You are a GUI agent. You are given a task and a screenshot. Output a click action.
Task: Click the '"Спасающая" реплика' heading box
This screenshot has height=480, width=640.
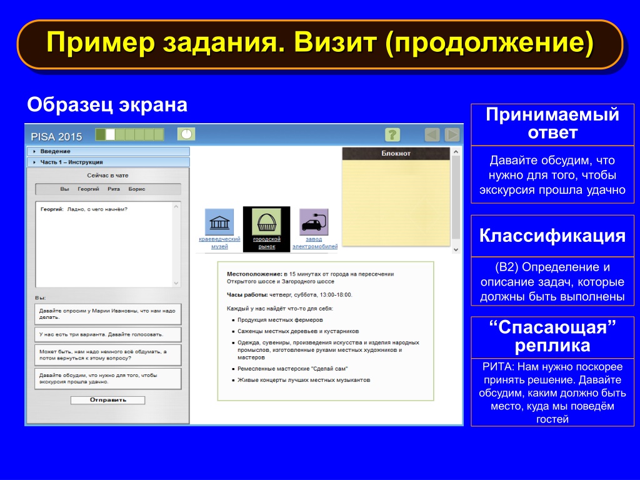552,337
